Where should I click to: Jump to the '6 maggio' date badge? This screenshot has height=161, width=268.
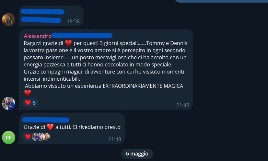[x=137, y=154]
